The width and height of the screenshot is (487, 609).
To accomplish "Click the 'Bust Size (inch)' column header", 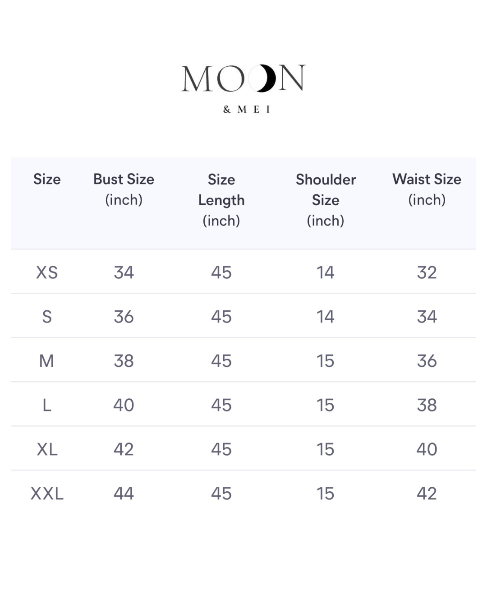I will pos(124,189).
